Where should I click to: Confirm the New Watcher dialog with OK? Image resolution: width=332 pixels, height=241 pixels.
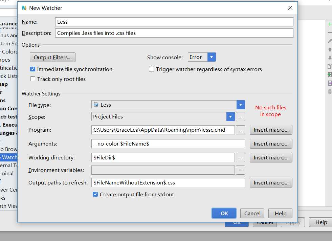[x=224, y=213]
